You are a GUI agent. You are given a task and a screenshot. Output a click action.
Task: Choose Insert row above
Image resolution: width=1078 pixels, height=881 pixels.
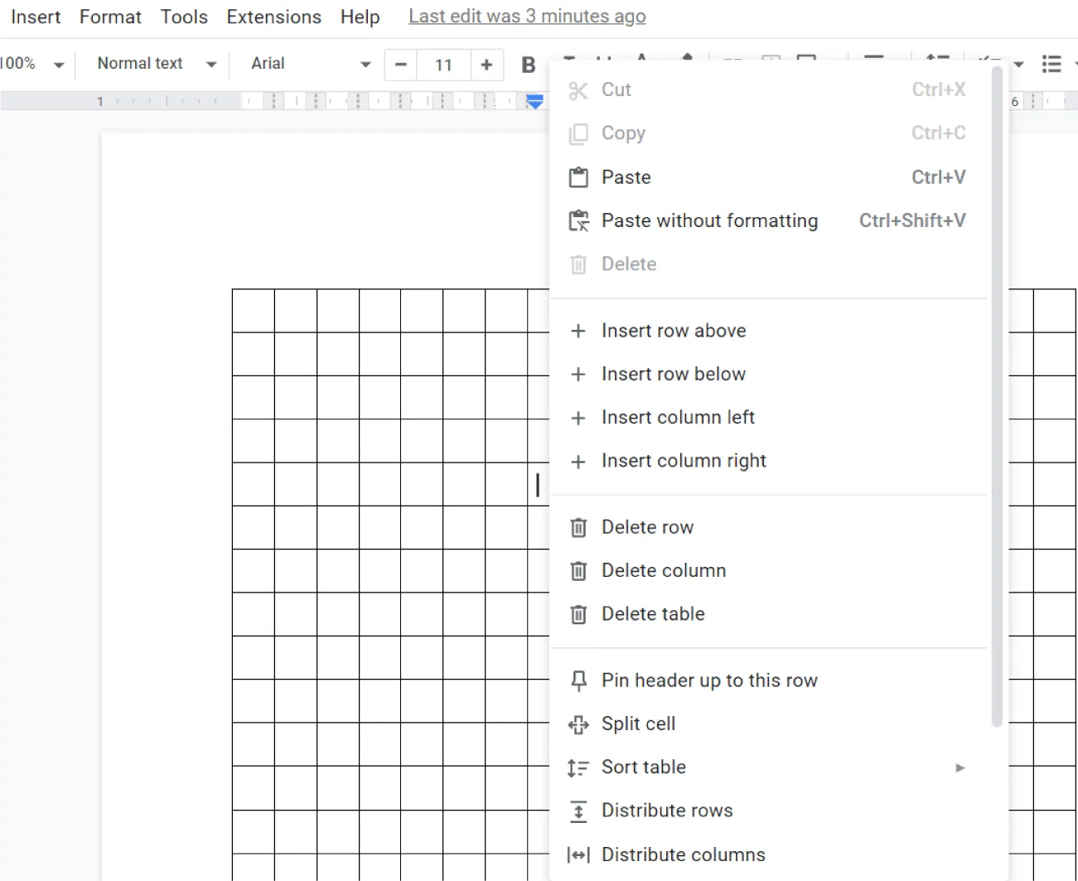(673, 331)
